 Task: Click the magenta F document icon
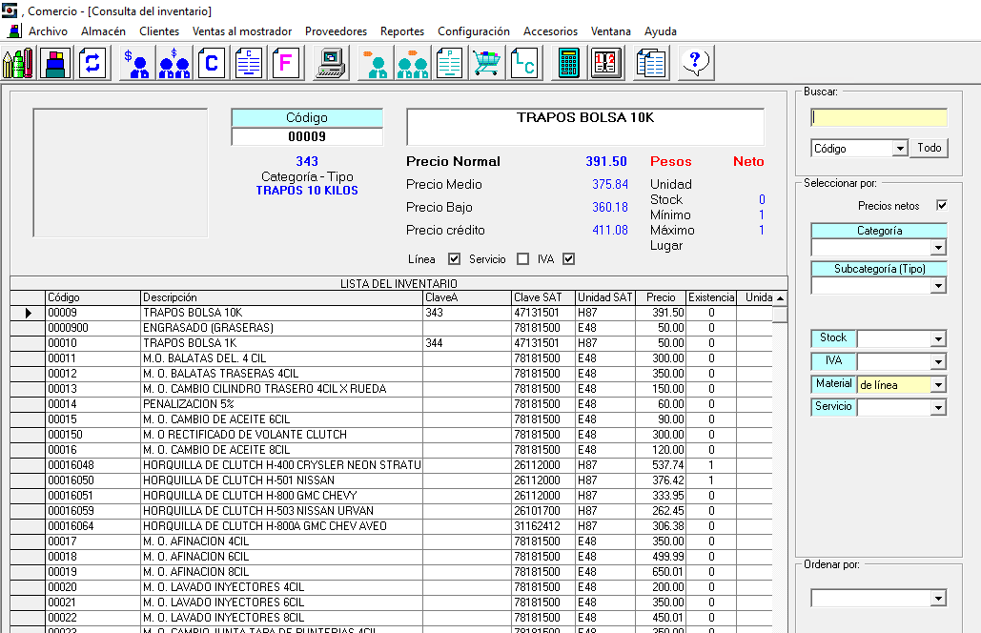286,64
